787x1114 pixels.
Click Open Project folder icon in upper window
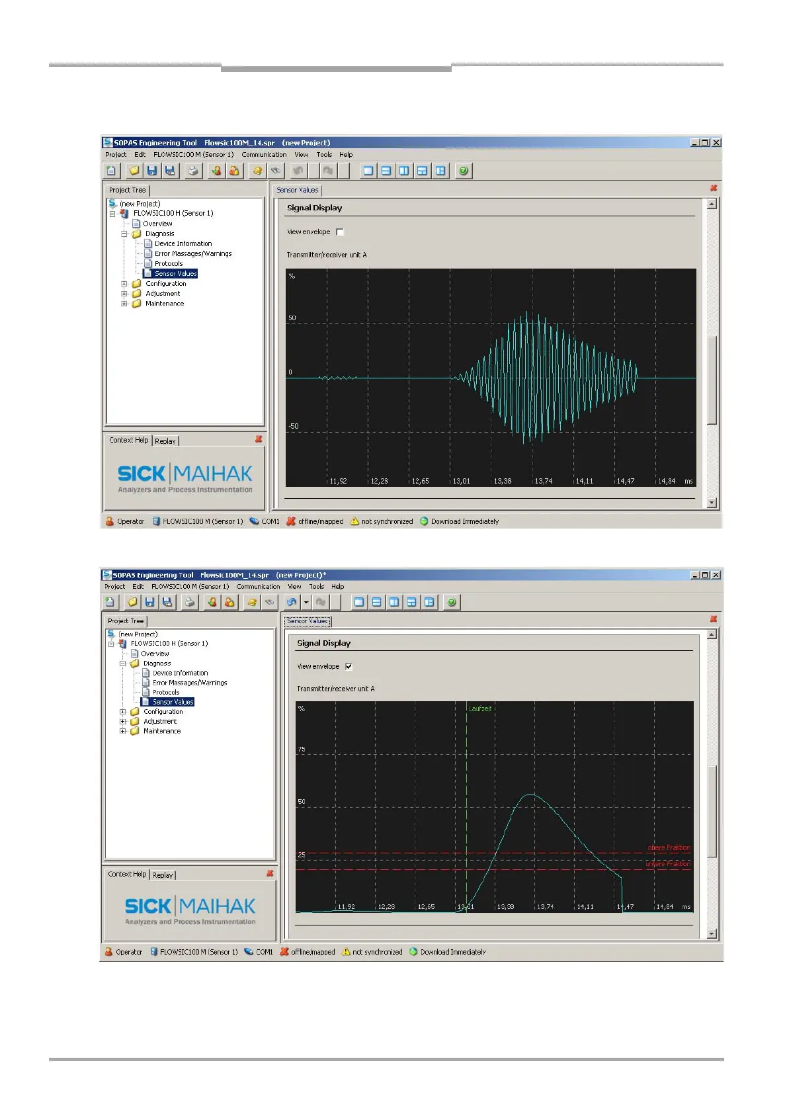(134, 171)
